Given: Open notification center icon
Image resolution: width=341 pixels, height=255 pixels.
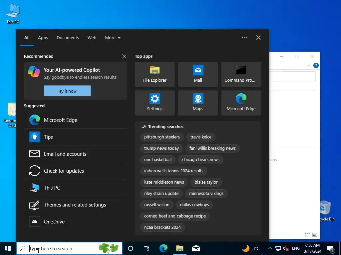Looking at the screenshot, I should point(331,249).
